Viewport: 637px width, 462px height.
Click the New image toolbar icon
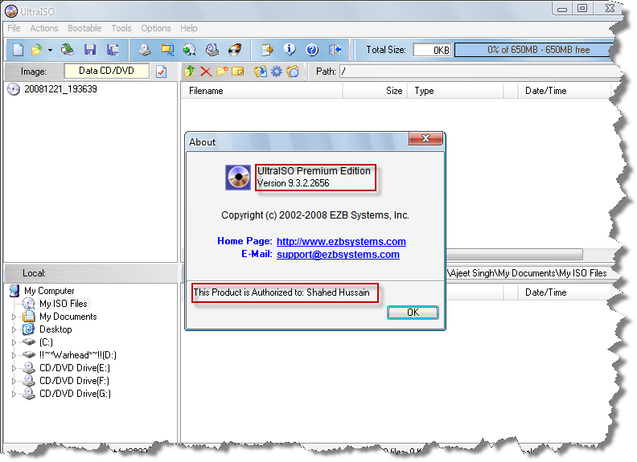coord(18,50)
